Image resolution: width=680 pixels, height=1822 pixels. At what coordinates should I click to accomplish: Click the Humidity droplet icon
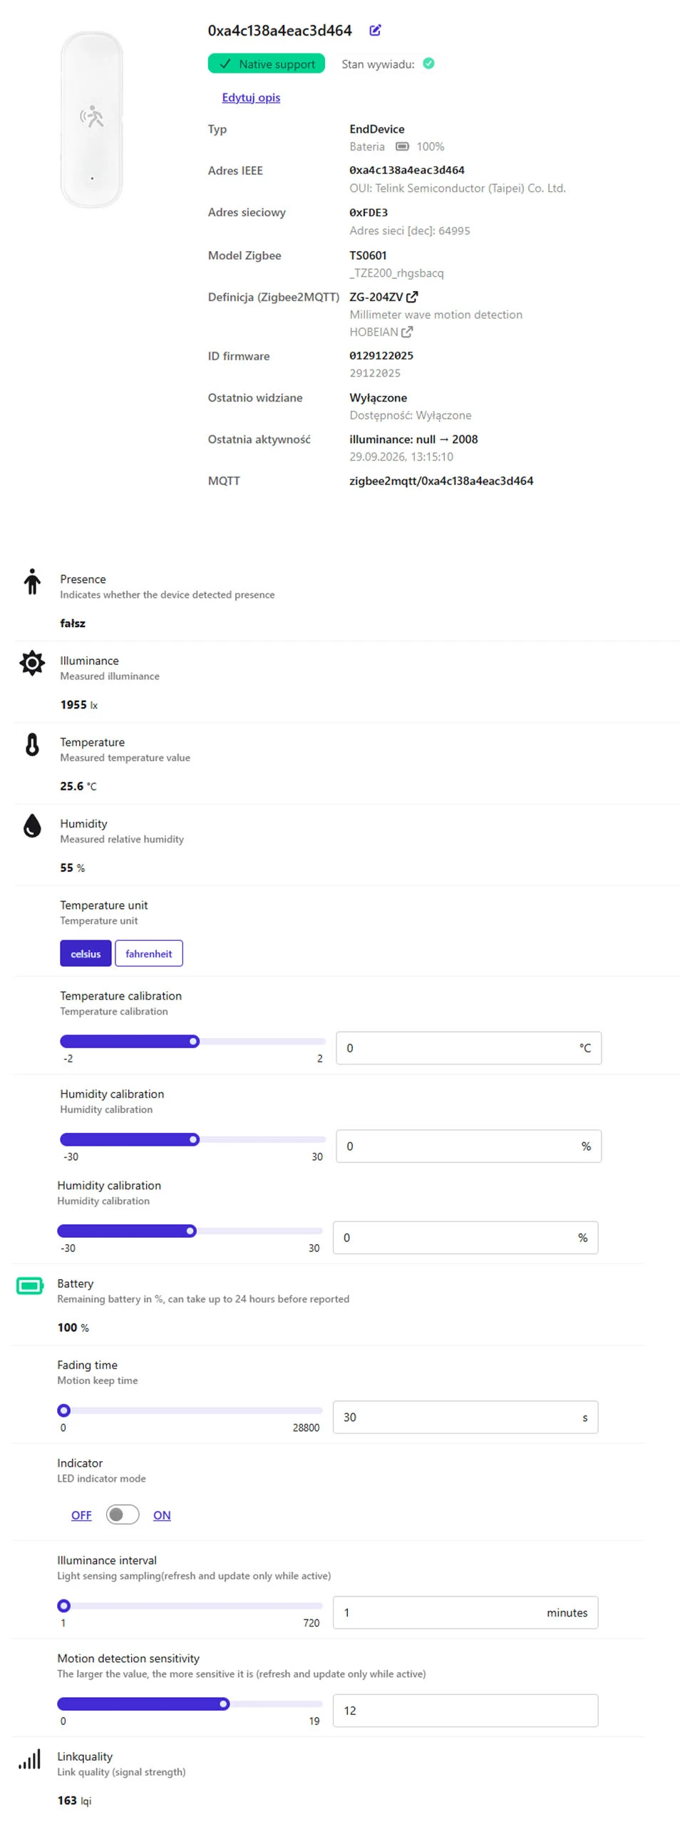point(32,825)
